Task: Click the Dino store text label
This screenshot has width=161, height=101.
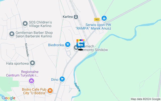Action: point(55,80)
